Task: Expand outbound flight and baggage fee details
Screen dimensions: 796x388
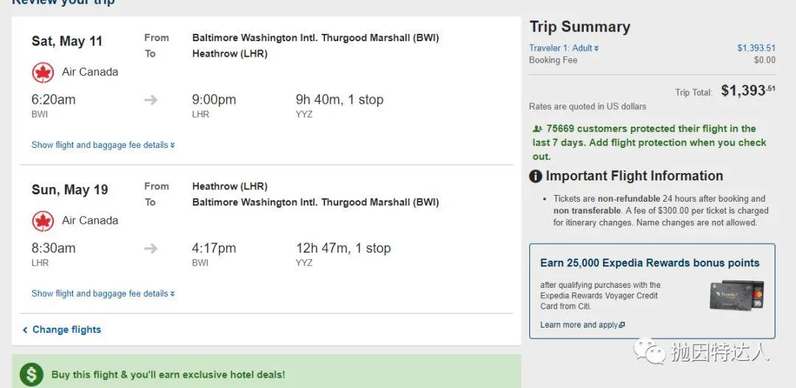Action: [x=102, y=145]
